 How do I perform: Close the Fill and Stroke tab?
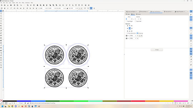pos(147,12)
